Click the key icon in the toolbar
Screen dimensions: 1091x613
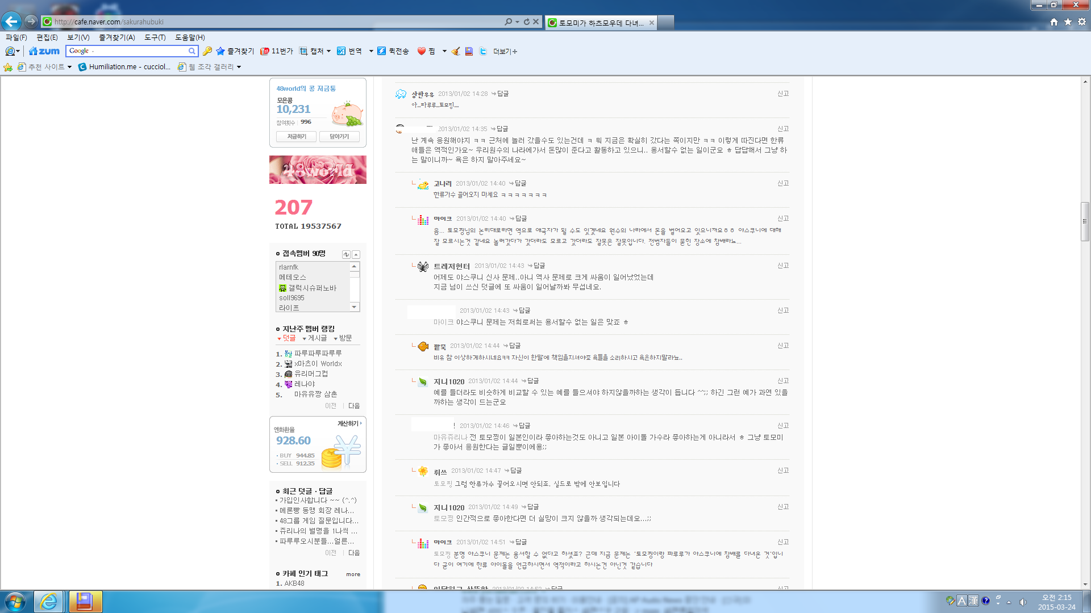click(x=207, y=51)
